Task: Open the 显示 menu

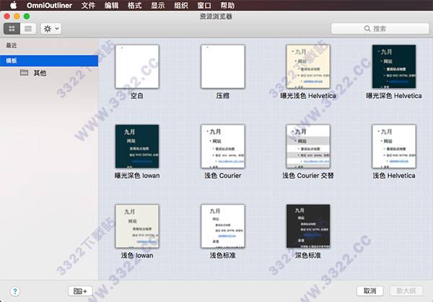Action: 157,5
